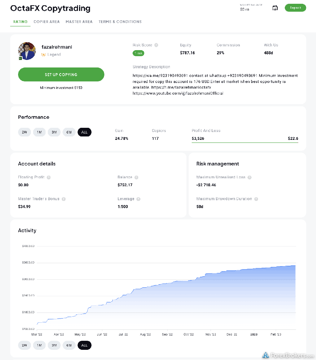Select ALL period in Performance section
316x360 pixels.
pos(84,132)
